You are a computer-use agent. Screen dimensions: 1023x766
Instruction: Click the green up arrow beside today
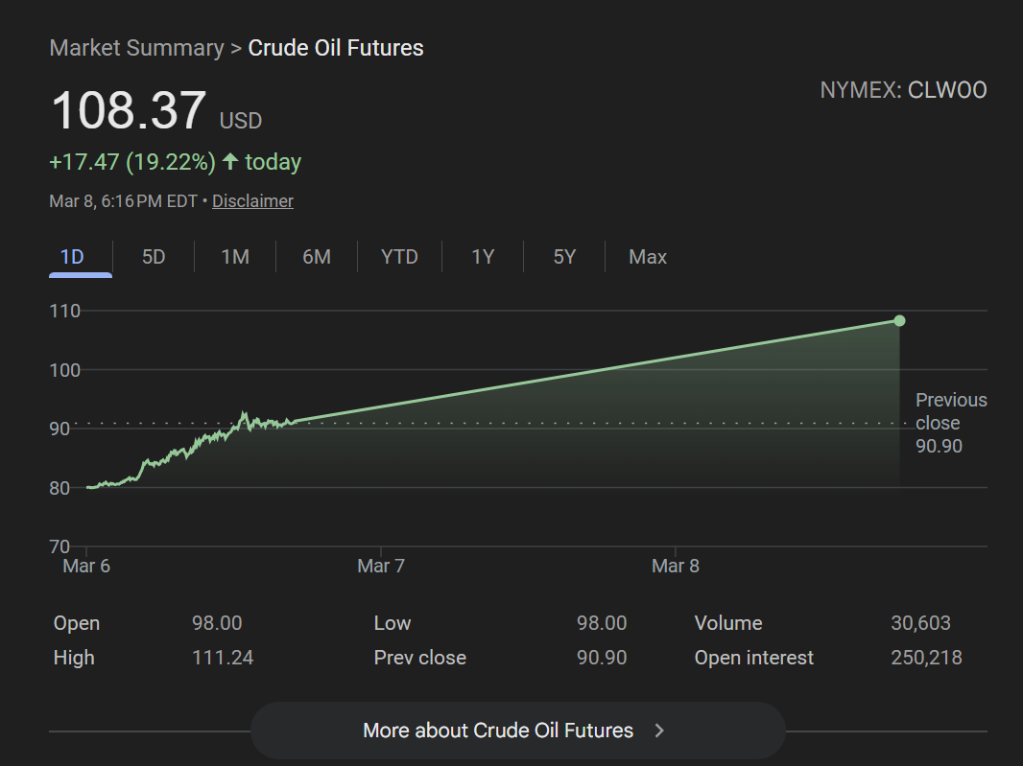click(230, 162)
